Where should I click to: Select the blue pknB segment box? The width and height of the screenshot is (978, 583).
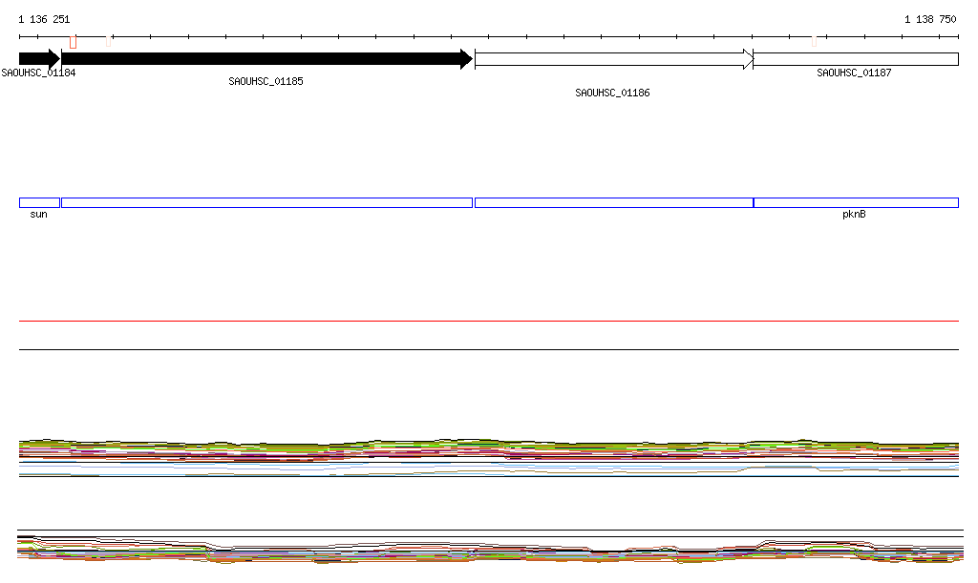click(x=856, y=202)
